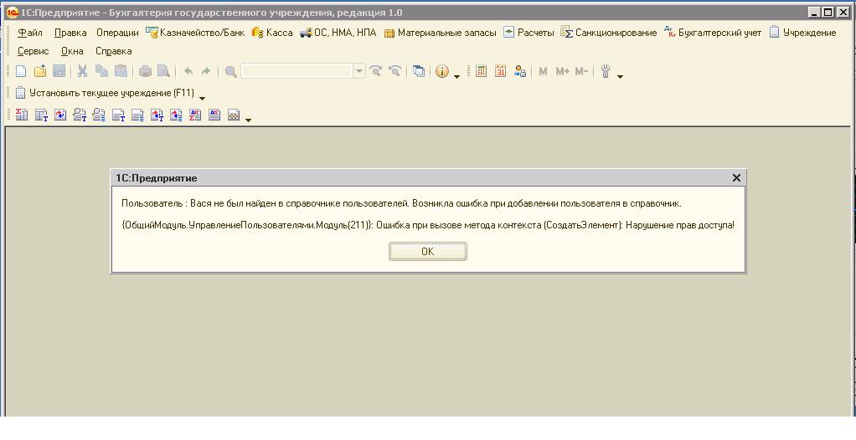Screen dimensions: 856x440
Task: Open the Расчеты menu
Action: (x=529, y=33)
